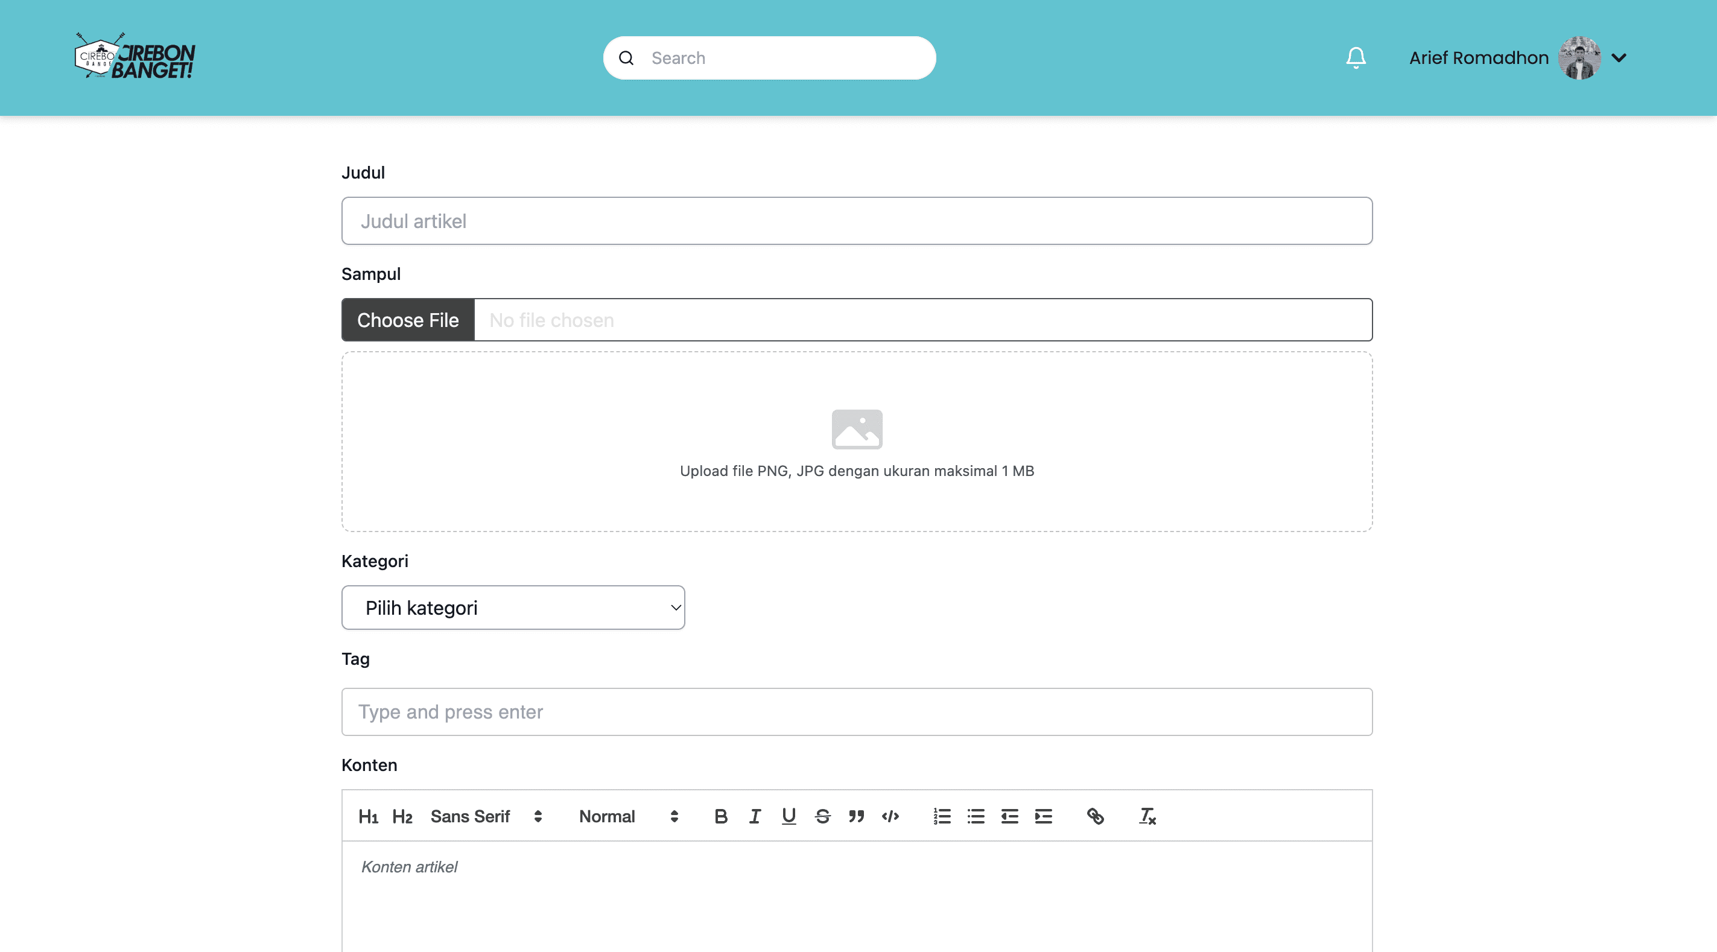Screen dimensions: 1717x952
Task: Open the Sans Serif font picker
Action: tap(486, 816)
